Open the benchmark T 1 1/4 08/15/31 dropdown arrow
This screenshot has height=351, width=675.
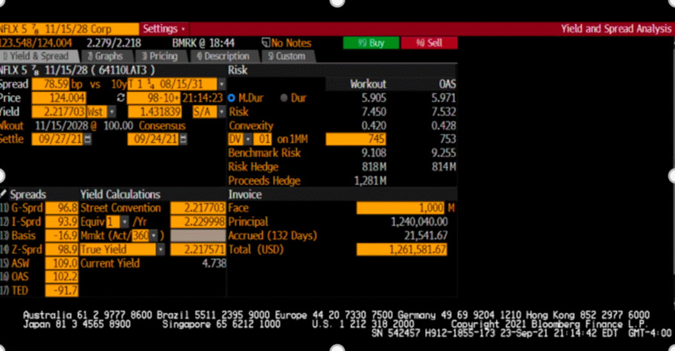click(222, 84)
